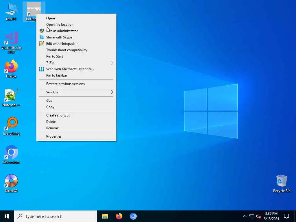Choose Create shortcut
Screen dimensions: 296x222
76,115
